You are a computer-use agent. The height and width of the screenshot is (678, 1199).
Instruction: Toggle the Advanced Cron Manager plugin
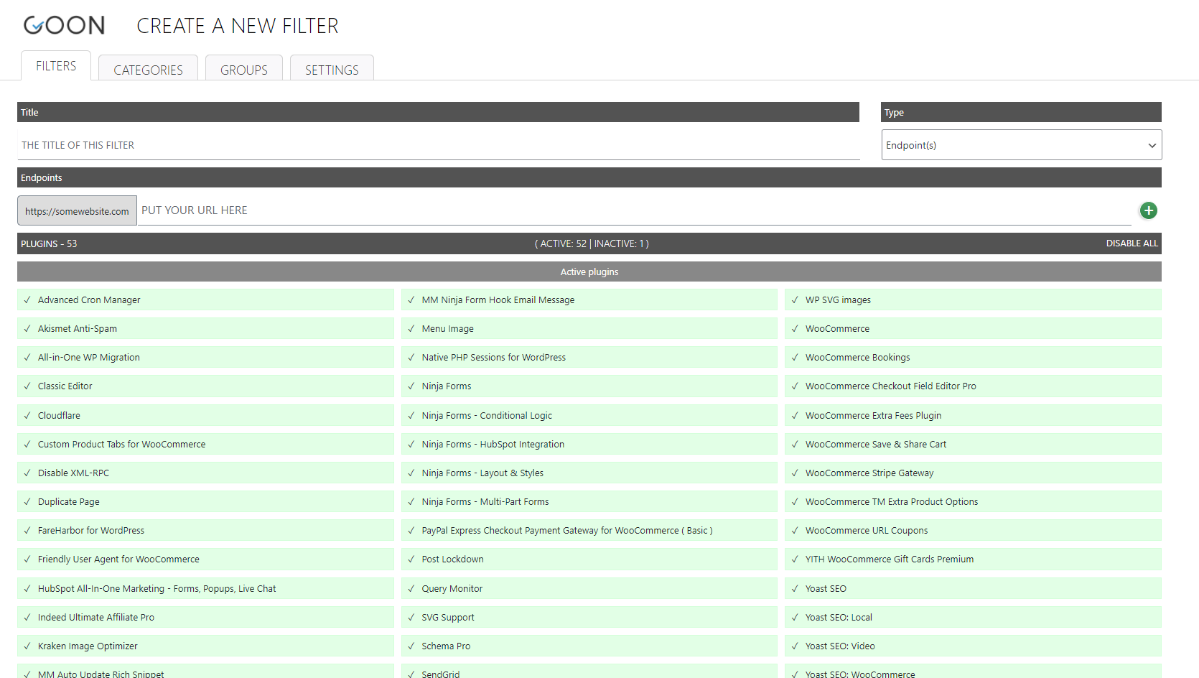click(205, 300)
